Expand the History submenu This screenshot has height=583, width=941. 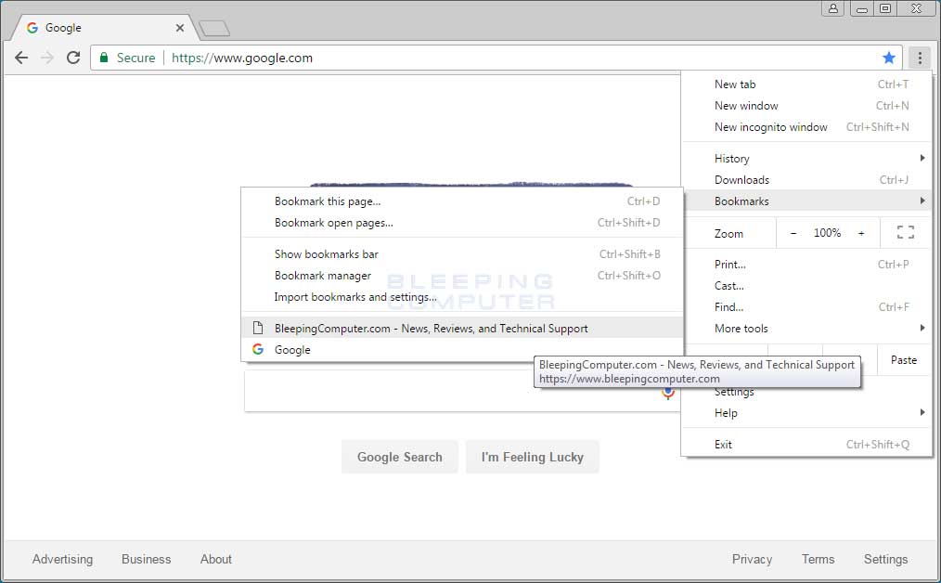pyautogui.click(x=806, y=159)
